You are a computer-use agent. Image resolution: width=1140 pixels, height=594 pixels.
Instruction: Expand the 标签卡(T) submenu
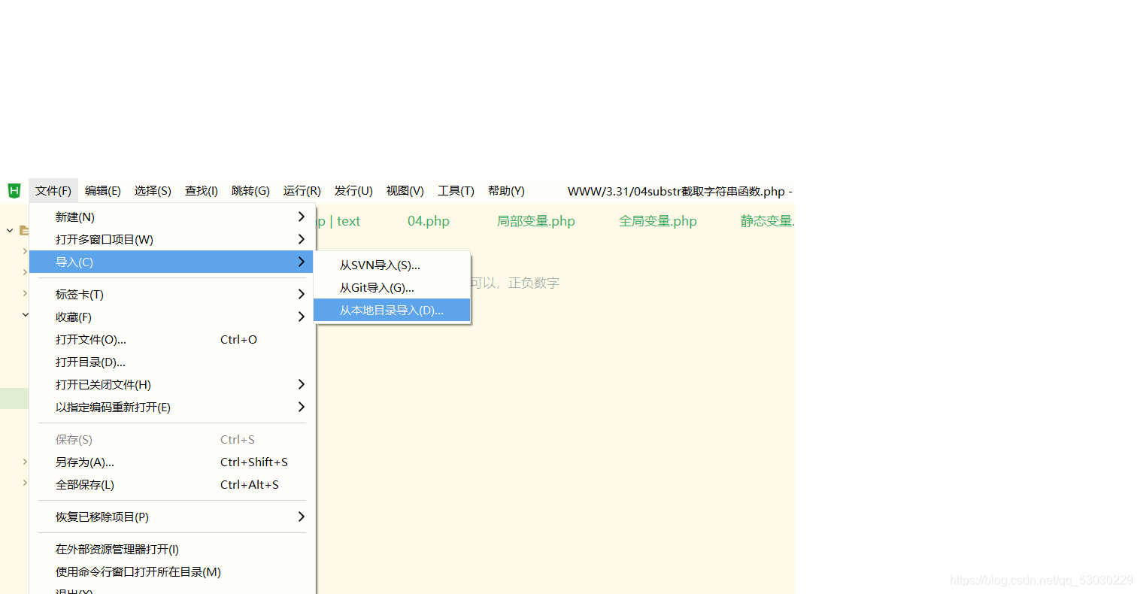(x=300, y=294)
